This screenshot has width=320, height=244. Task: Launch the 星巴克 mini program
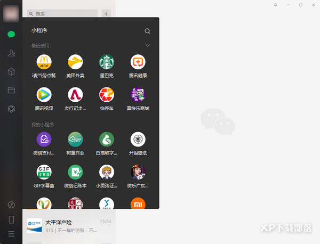coord(107,66)
